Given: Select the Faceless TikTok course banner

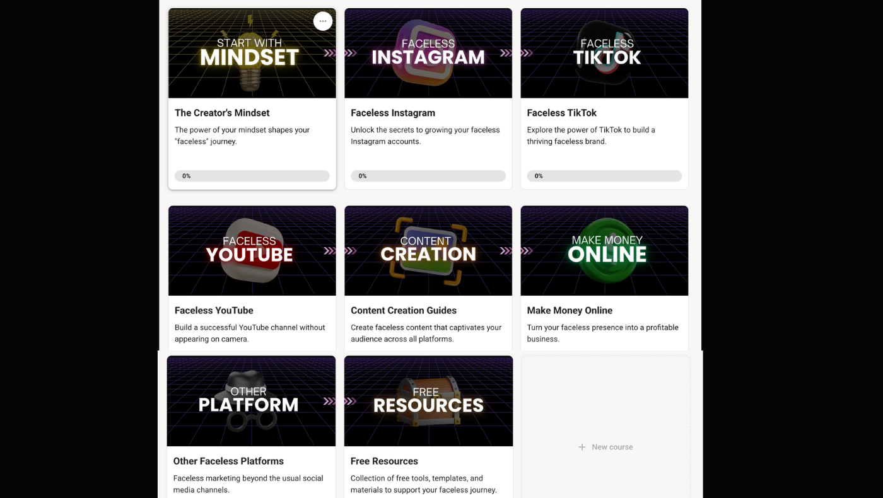Looking at the screenshot, I should (x=604, y=53).
